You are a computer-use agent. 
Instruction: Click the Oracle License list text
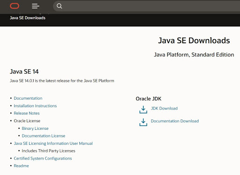(x=27, y=121)
